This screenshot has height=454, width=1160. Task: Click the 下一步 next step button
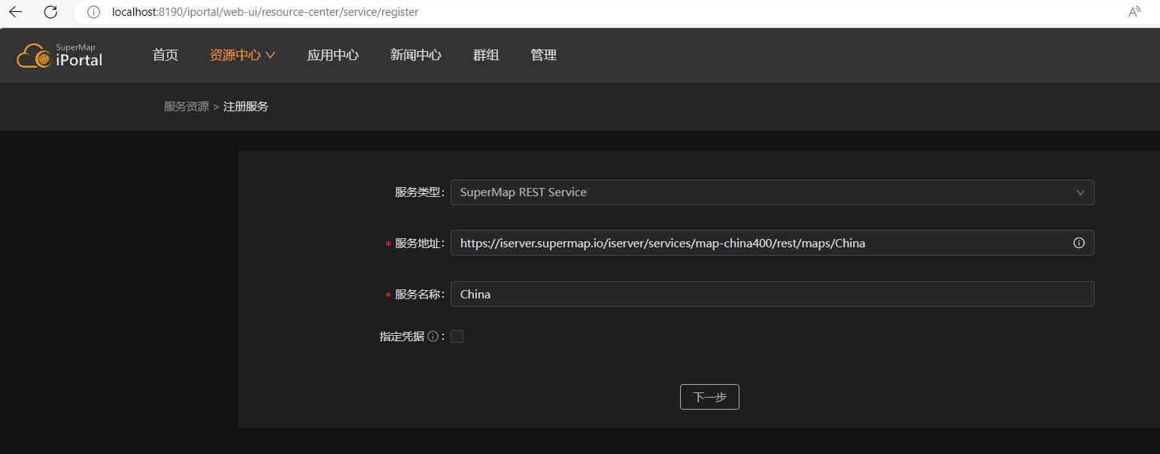click(x=709, y=396)
